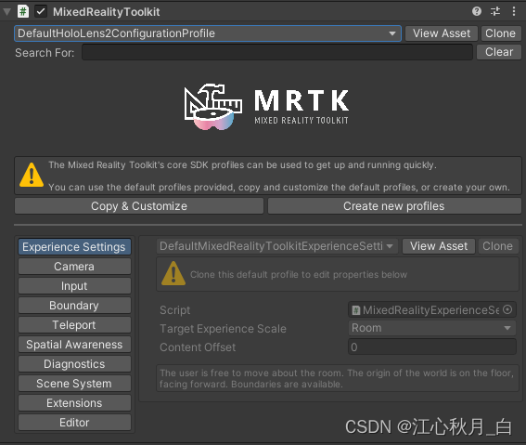This screenshot has width=526, height=445.
Task: Clone the experience settings profile
Action: 498,246
